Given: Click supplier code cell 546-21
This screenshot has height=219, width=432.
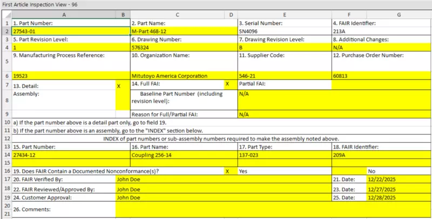Looking at the screenshot, I should click(x=285, y=76).
